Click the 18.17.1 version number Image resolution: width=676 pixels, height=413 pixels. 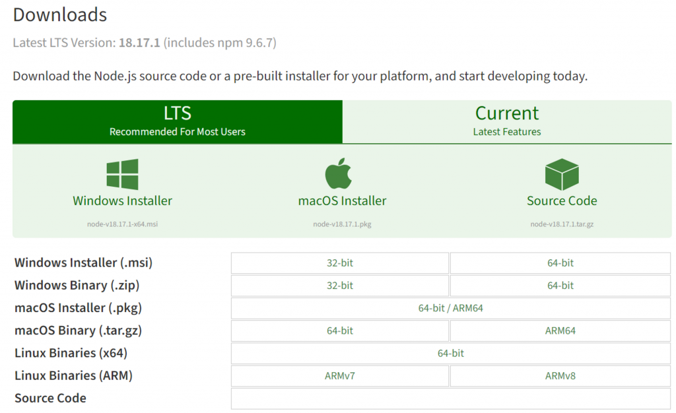click(x=139, y=43)
